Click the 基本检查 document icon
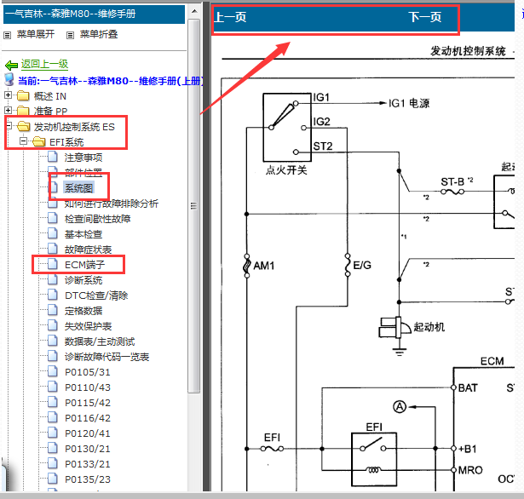This screenshot has height=499, width=524. click(x=53, y=233)
